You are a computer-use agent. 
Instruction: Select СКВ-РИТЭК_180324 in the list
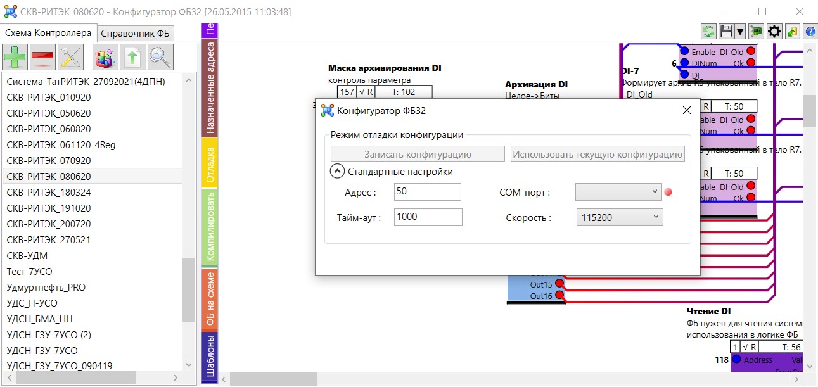(x=48, y=193)
